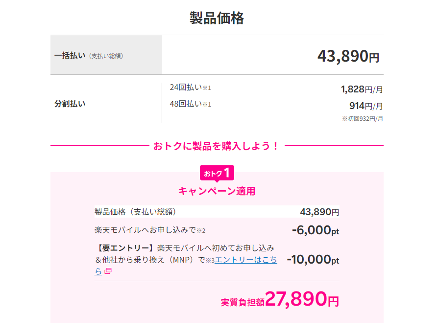Click the 実質負担額 27,890円 total
The height and width of the screenshot is (335, 438).
click(280, 299)
